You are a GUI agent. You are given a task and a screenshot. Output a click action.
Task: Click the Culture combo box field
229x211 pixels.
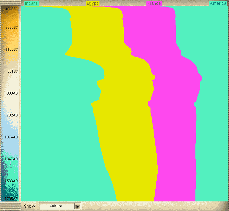tap(57, 206)
